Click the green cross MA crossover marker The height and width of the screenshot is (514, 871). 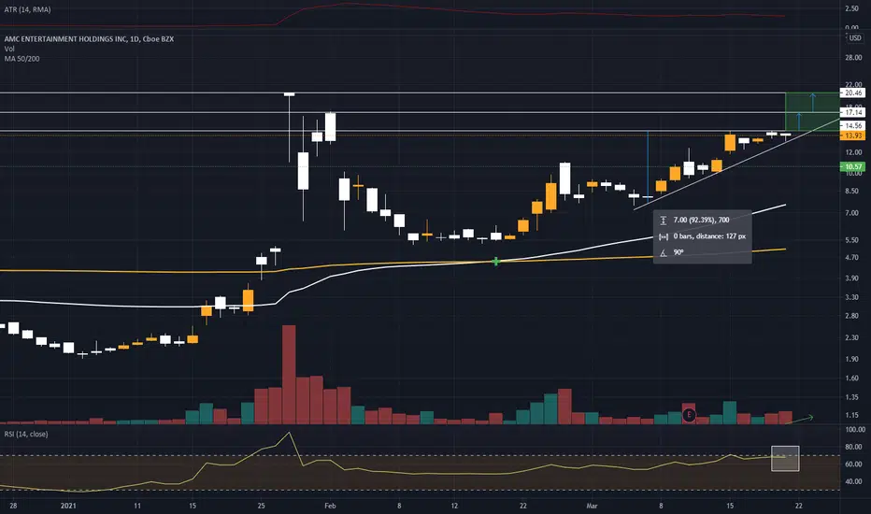coord(495,261)
